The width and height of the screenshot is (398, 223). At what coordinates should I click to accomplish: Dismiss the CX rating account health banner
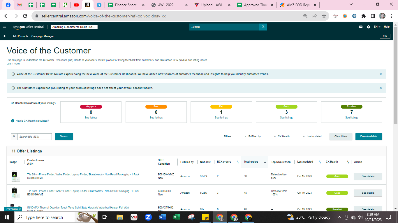381,88
